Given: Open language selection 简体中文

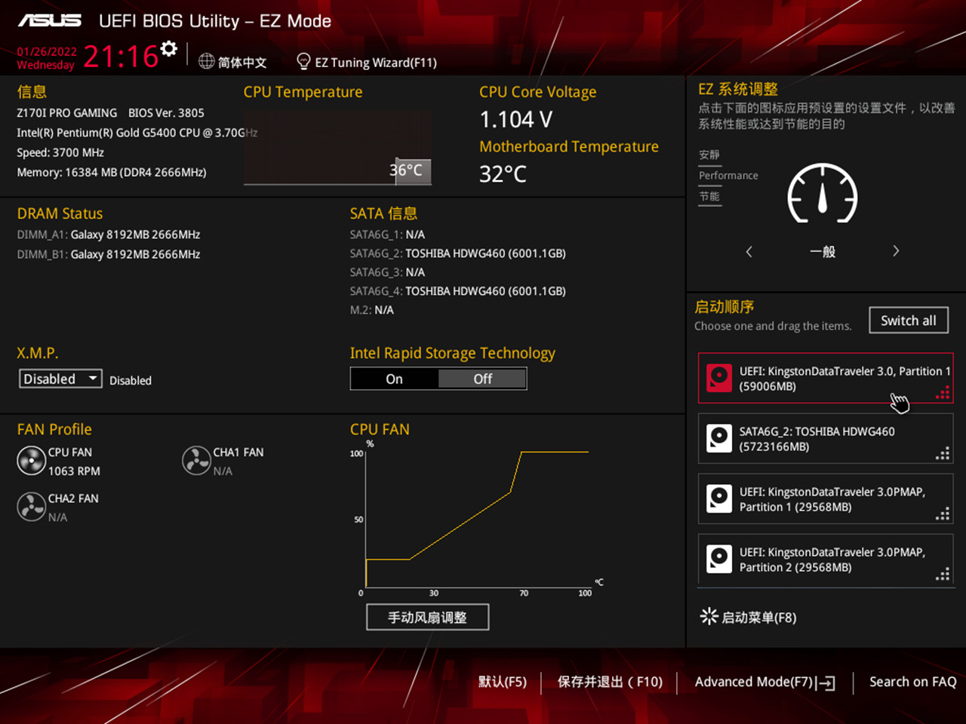Looking at the screenshot, I should [x=242, y=62].
